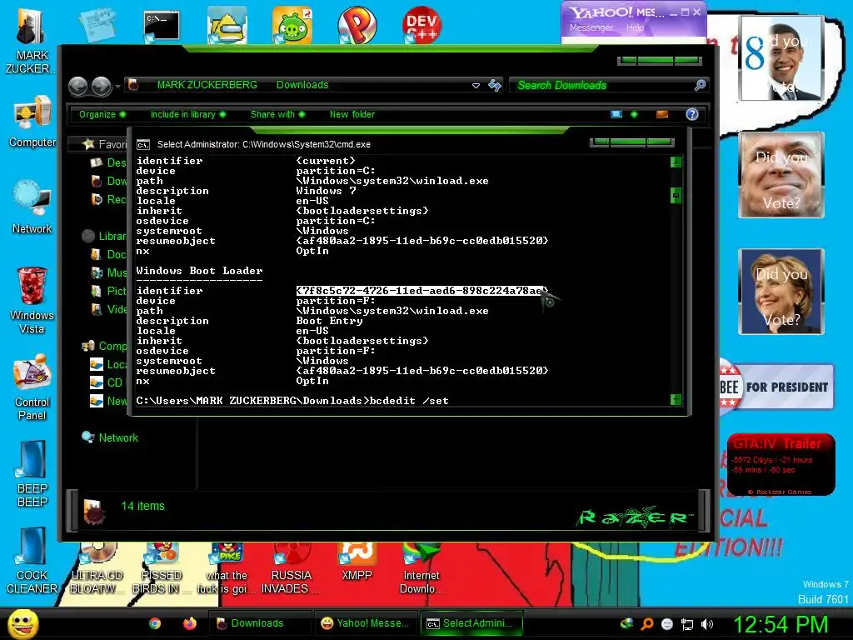Viewport: 853px width, 640px height.
Task: Click the Explorer forward arrow button
Action: coord(101,86)
